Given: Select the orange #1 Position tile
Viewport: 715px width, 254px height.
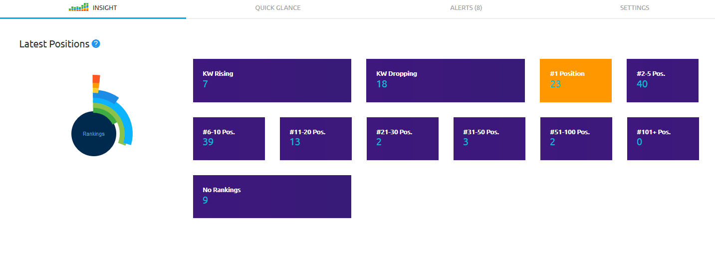Looking at the screenshot, I should tap(576, 81).
